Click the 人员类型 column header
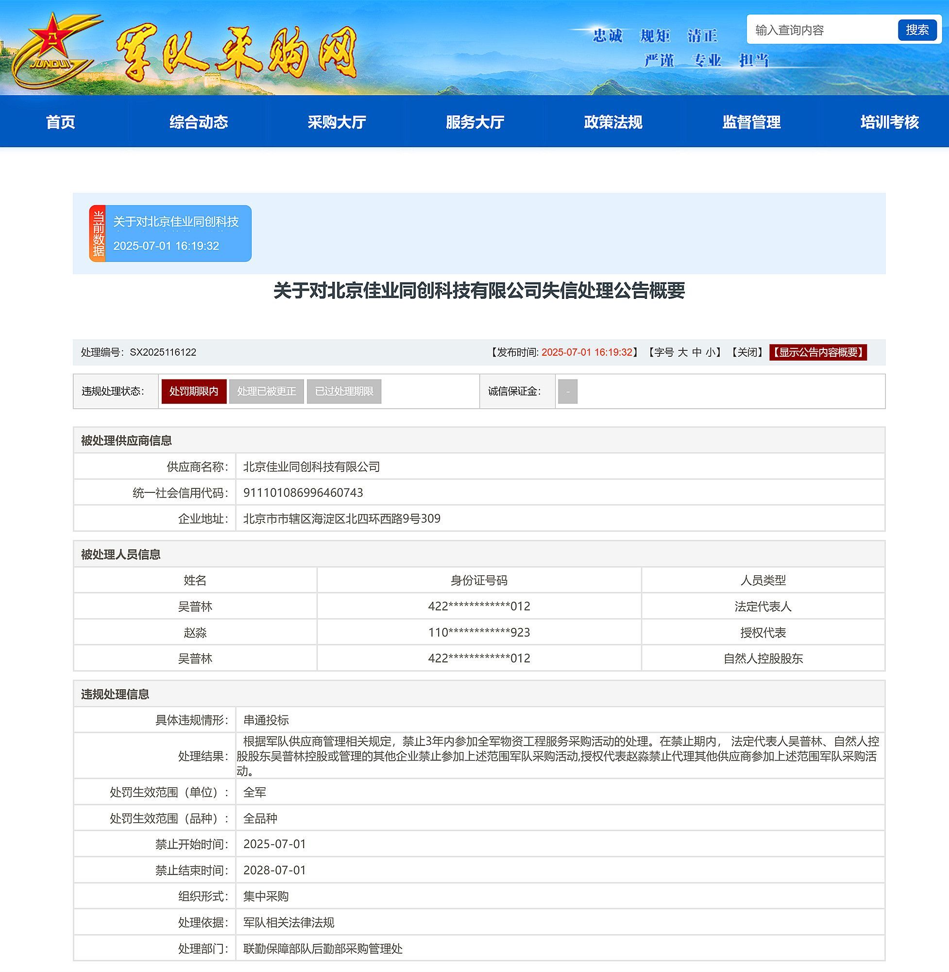Viewport: 949px width, 972px height. pyautogui.click(x=763, y=580)
